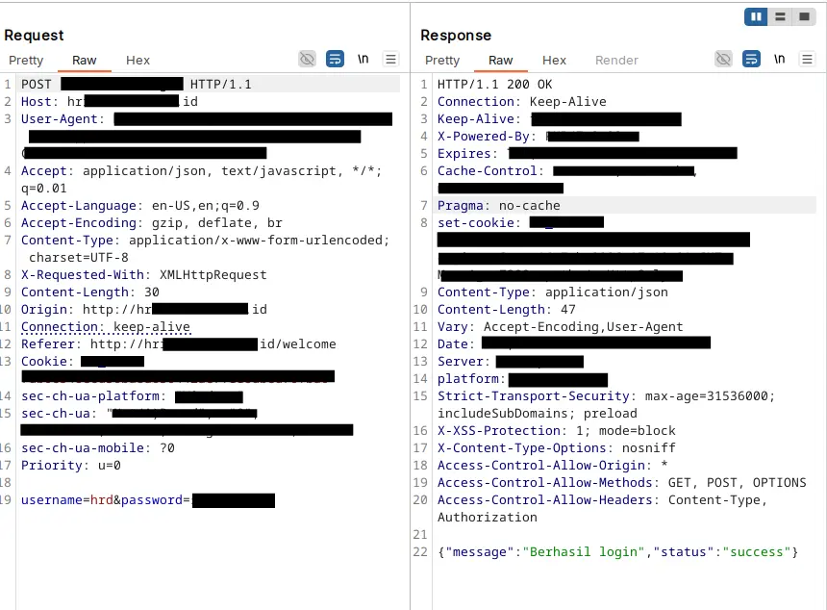827x610 pixels.
Task: Show non-printable \n characters in Response pane
Action: 779,59
